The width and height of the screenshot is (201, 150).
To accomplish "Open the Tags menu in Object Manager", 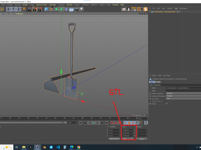I will tap(176, 8).
